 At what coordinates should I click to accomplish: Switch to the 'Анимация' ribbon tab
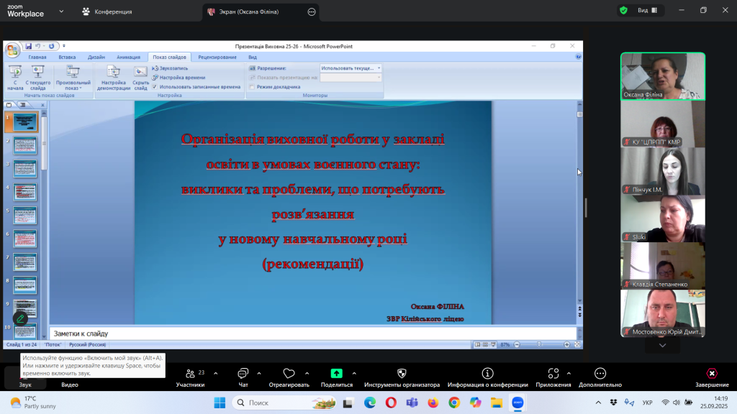[128, 57]
